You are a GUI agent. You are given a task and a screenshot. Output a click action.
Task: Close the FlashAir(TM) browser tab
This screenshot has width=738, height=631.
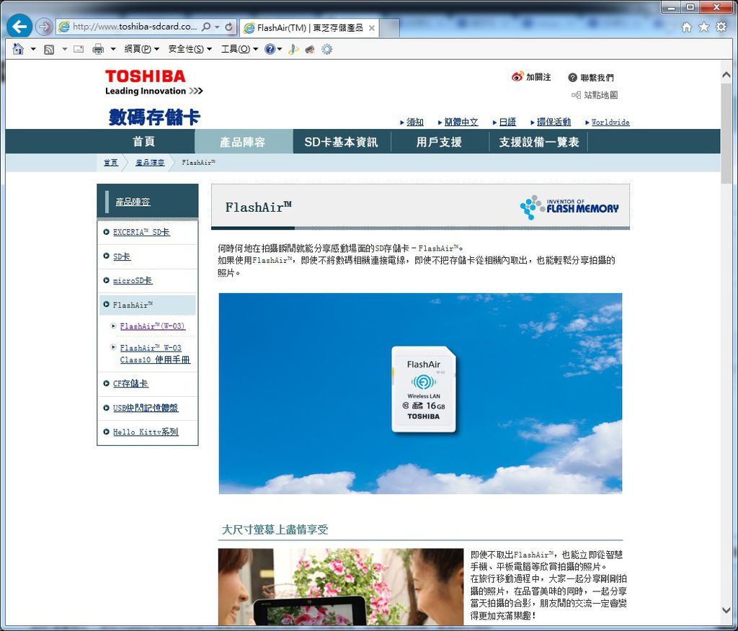pos(371,28)
